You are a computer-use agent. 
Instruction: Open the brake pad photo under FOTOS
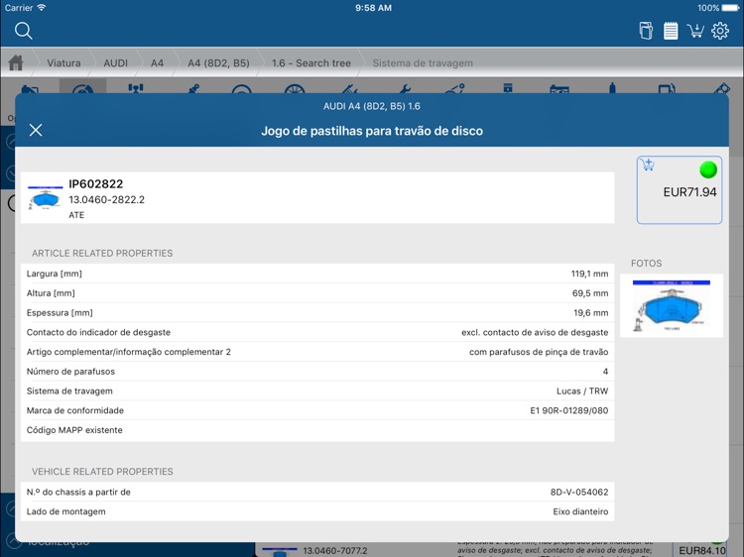672,305
